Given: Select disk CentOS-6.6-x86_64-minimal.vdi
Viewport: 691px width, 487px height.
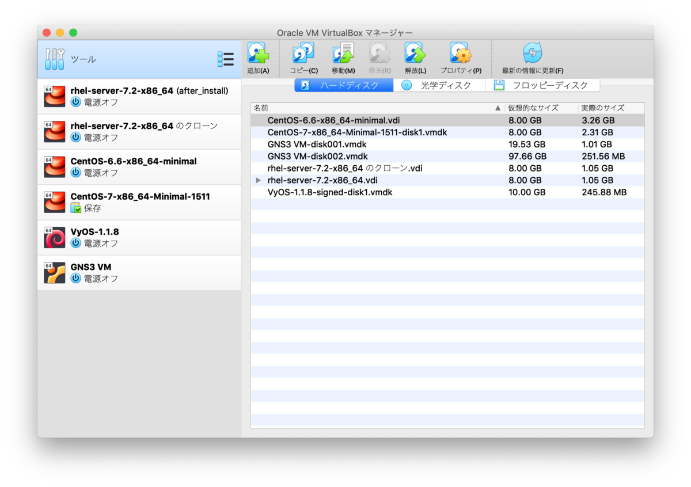Looking at the screenshot, I should [334, 120].
